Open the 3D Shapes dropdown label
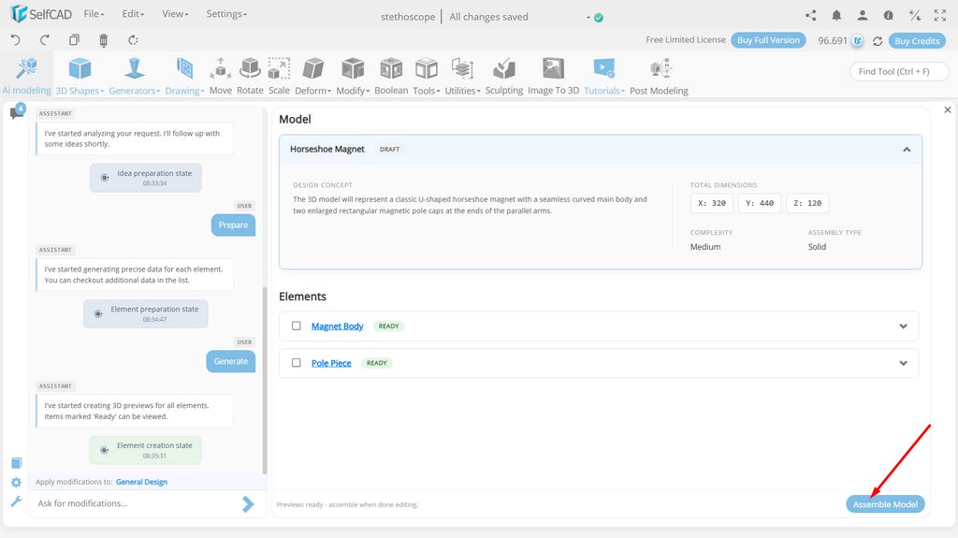The image size is (958, 538). pyautogui.click(x=80, y=91)
